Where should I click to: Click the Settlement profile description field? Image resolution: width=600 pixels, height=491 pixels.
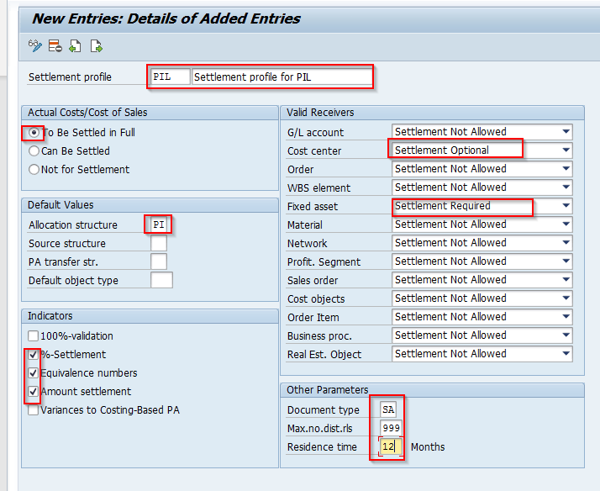tap(282, 77)
